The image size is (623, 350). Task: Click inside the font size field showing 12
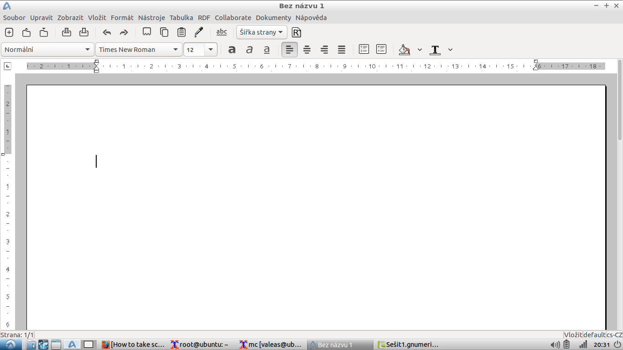tap(194, 50)
